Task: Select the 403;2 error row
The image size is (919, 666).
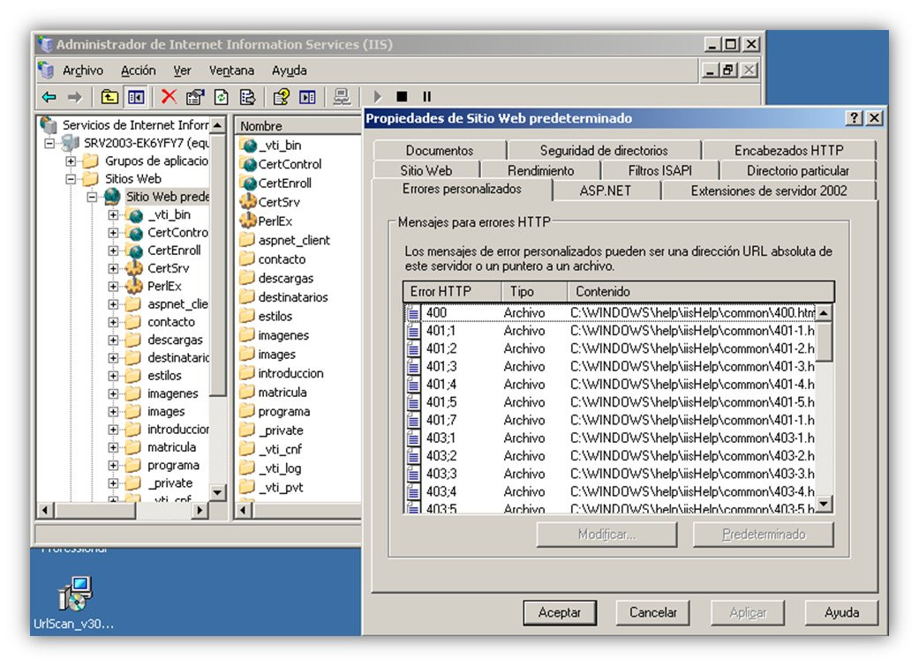Action: (x=610, y=456)
